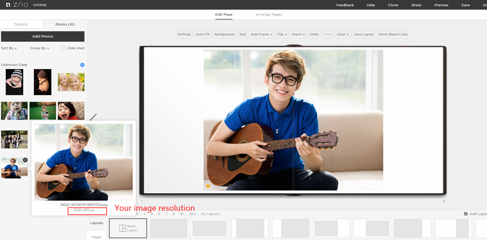The height and width of the screenshot is (240, 487).
Task: Select the Text layouts filter
Action: (193, 214)
